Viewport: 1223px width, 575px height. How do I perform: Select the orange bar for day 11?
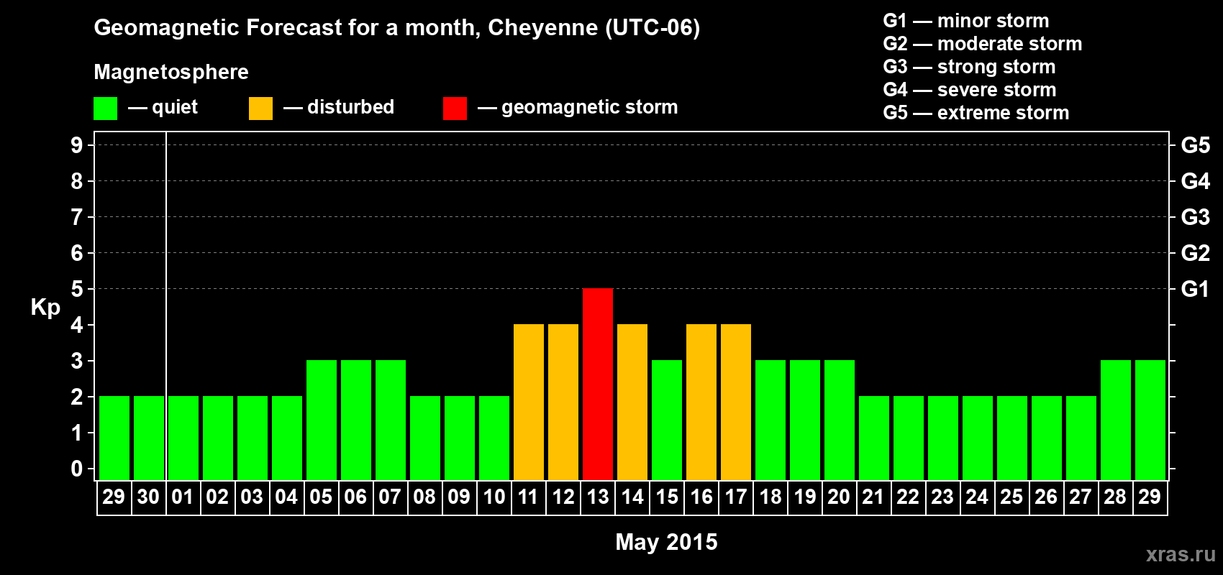tap(529, 402)
